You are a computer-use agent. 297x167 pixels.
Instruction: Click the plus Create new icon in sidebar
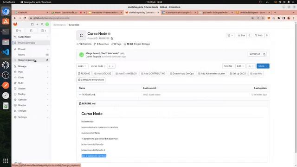[x=37, y=24]
